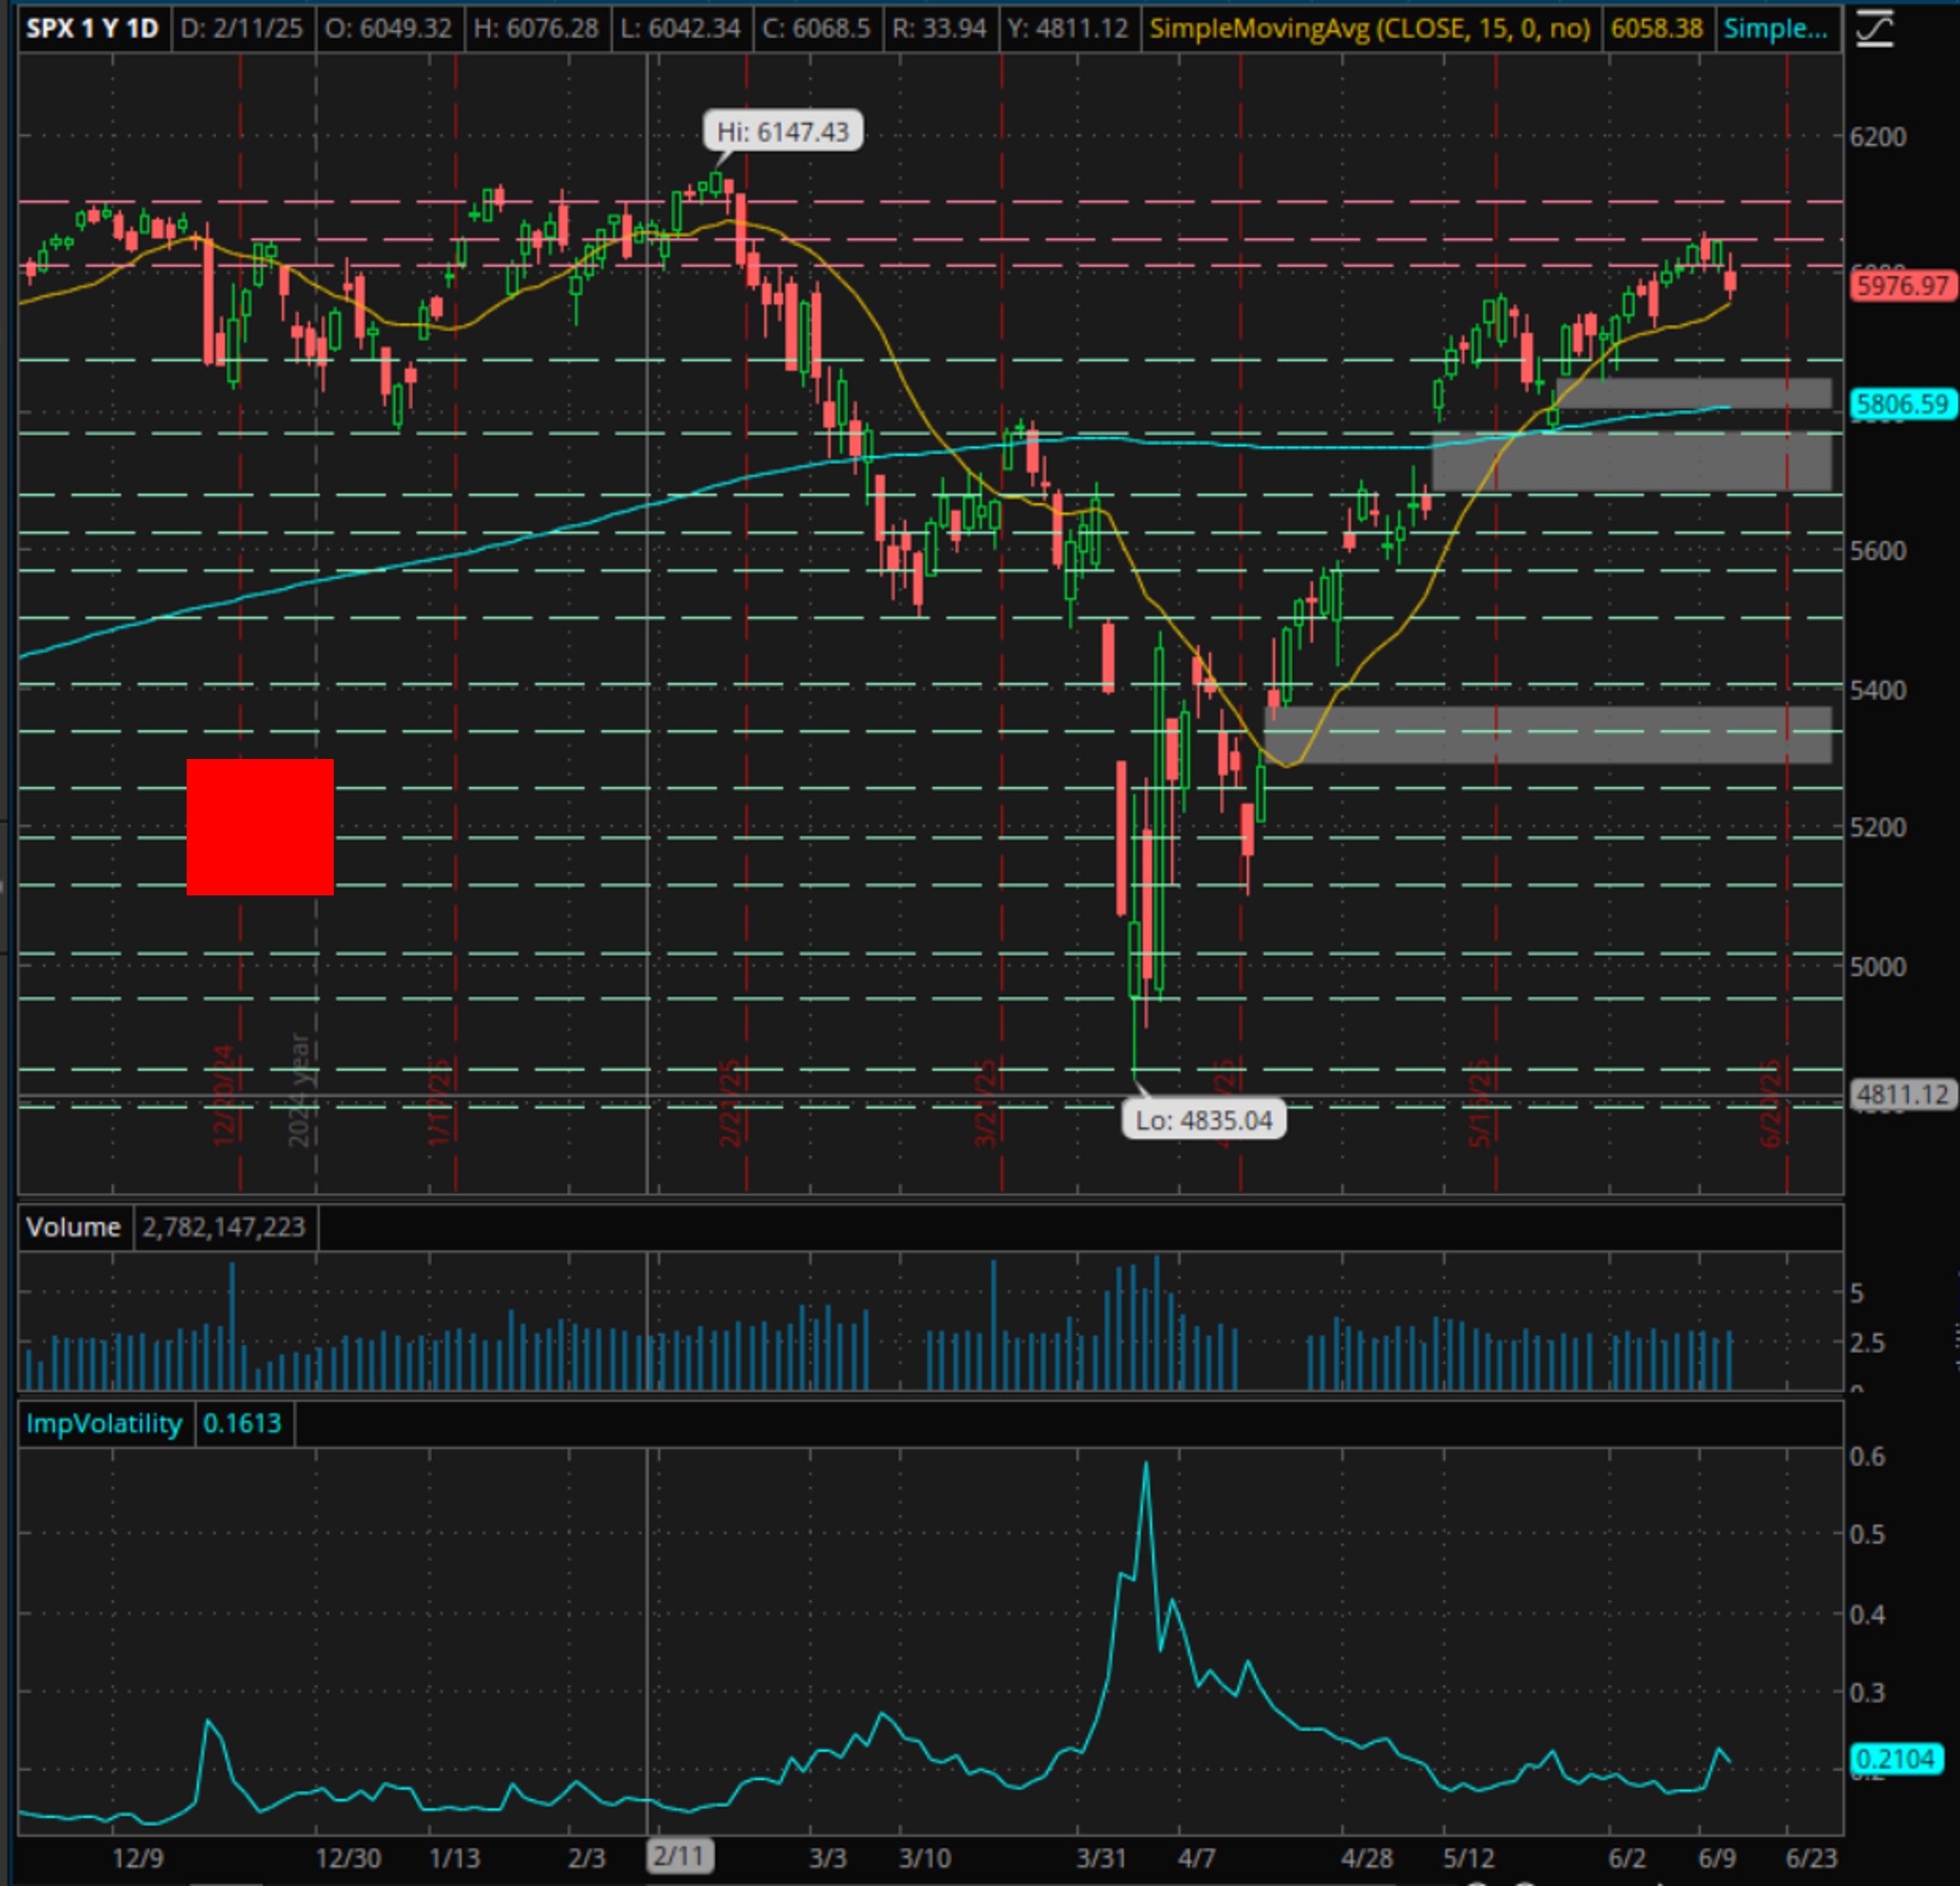Click the red 5976.97 last price tag

pyautogui.click(x=1903, y=286)
